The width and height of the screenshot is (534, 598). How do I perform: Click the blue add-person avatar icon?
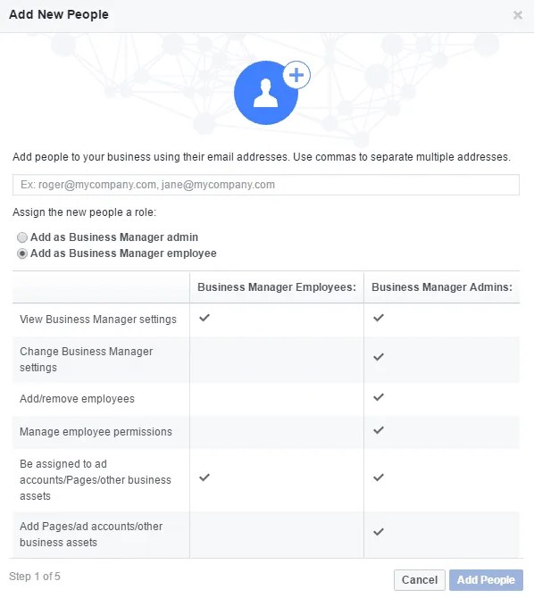pos(266,93)
